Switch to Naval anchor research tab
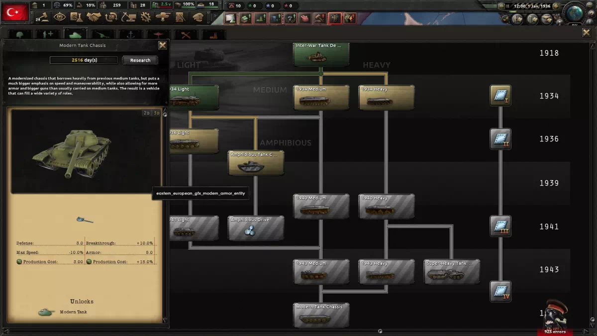 pos(130,35)
